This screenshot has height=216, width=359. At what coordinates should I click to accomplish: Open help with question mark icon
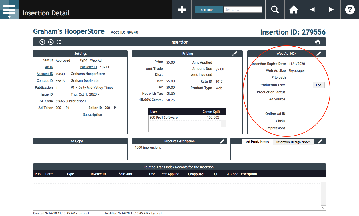click(x=350, y=10)
